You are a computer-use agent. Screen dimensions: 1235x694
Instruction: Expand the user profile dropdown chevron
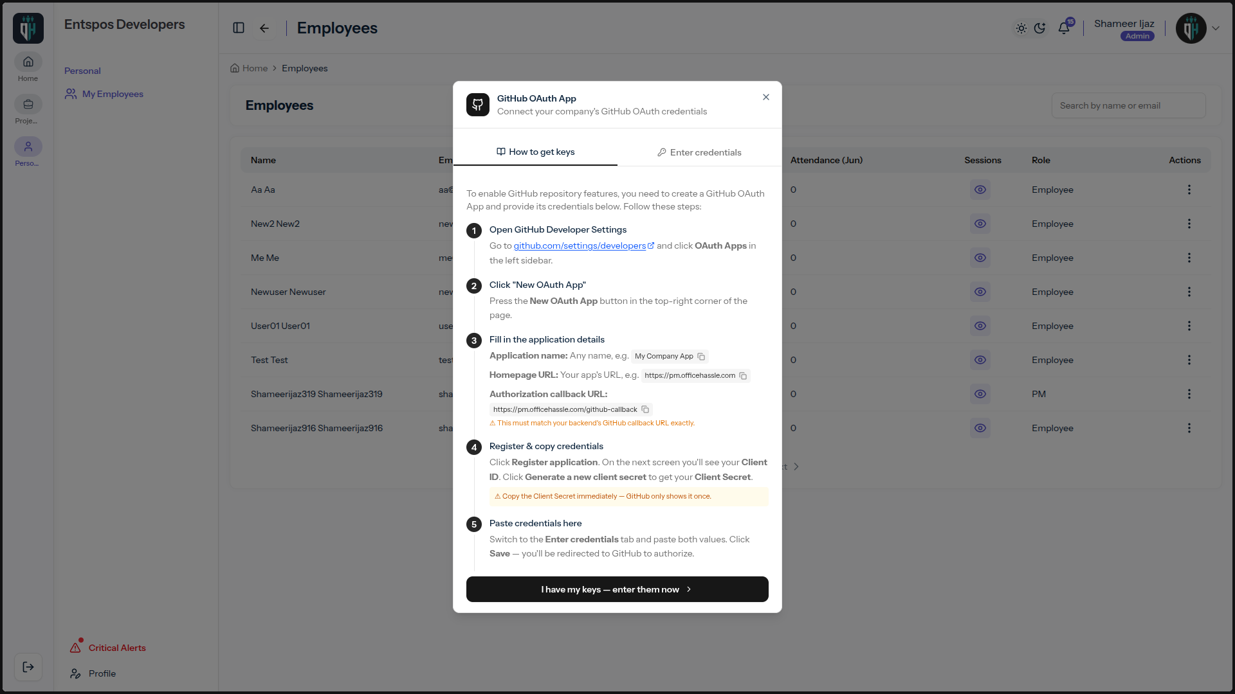point(1216,28)
